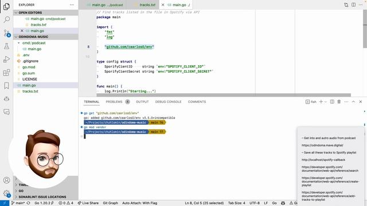
Task: Close the terminal panel
Action: point(361,102)
